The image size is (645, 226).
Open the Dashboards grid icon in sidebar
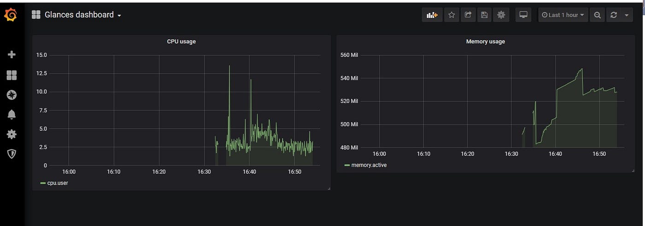[x=12, y=75]
